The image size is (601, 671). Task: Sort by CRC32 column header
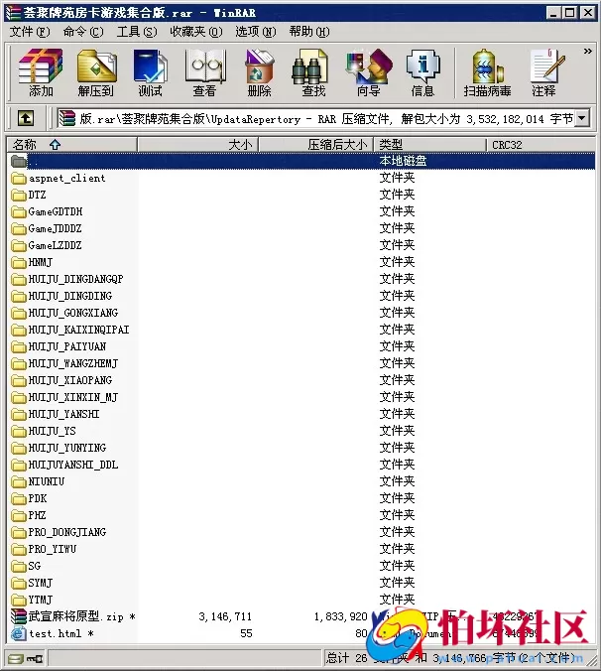[x=541, y=145]
